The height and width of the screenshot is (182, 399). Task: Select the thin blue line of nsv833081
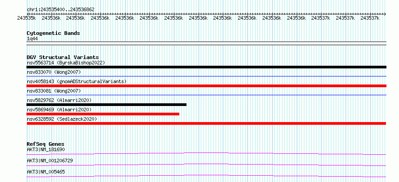click(206, 95)
